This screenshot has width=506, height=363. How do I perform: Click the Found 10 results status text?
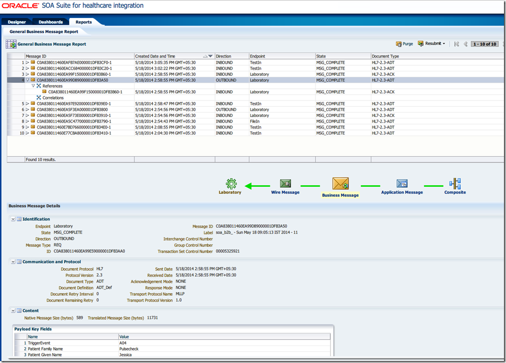click(41, 160)
